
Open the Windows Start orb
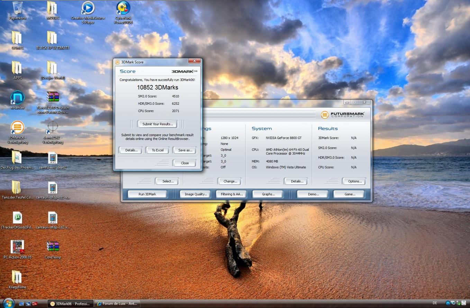[8, 303]
